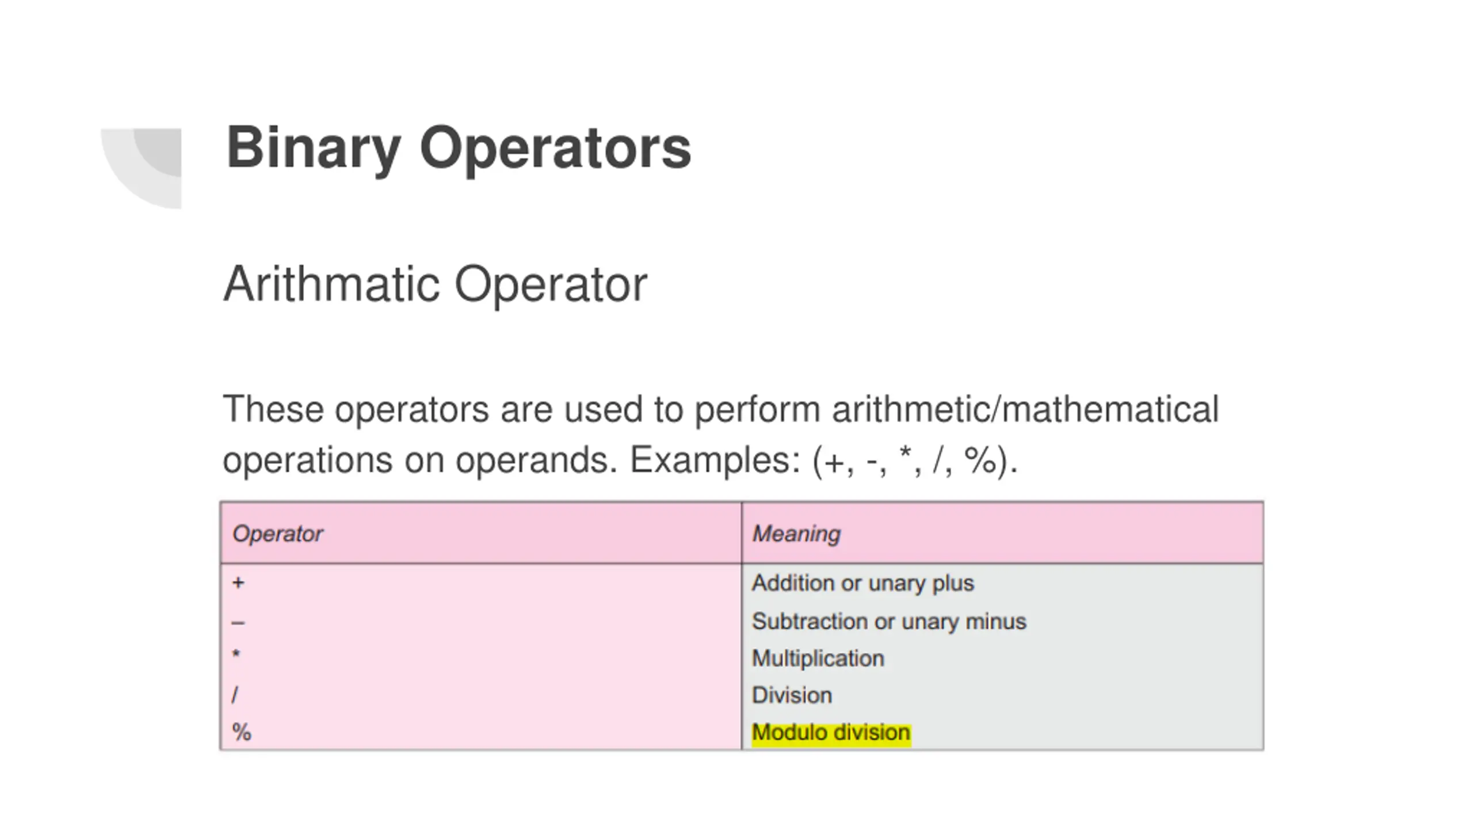Click the "Examples: (+, -, *, /, %)" text line
The image size is (1473, 829).
[x=823, y=461]
